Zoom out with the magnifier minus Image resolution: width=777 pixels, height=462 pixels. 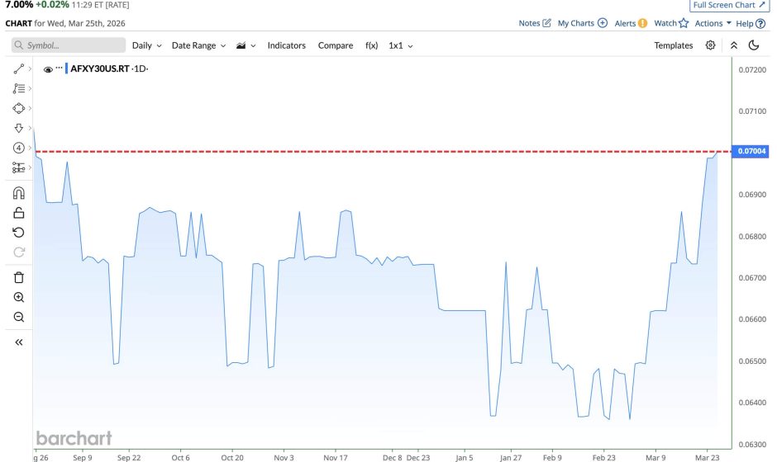tap(18, 318)
